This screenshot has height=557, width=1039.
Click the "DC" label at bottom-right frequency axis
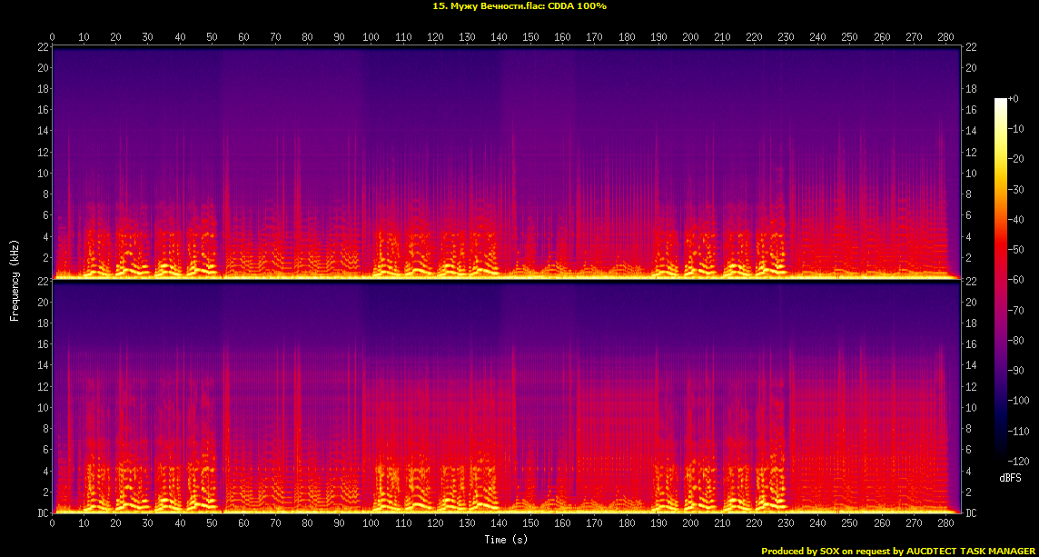tap(971, 513)
